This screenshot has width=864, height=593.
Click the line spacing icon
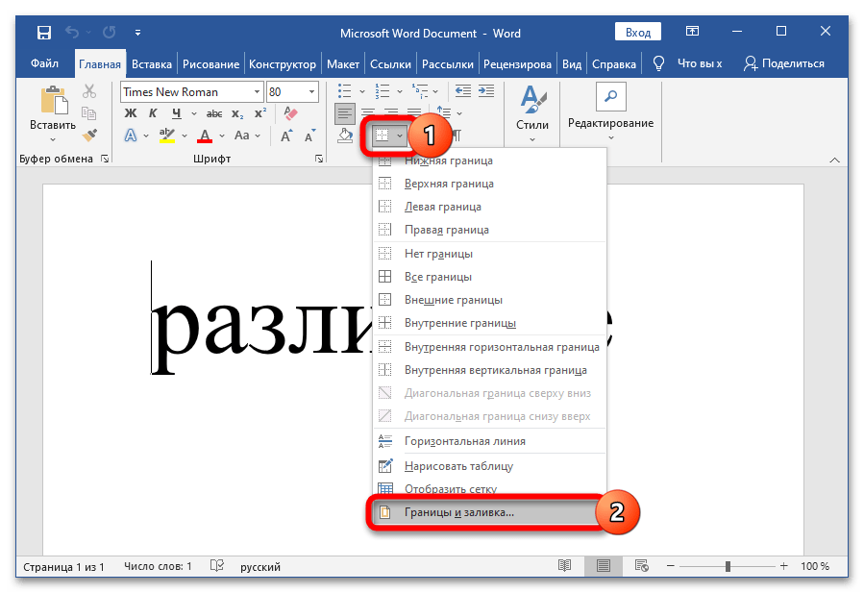(x=444, y=113)
